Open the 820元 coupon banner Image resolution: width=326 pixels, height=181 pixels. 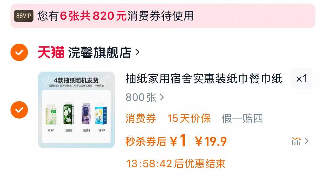163,16
